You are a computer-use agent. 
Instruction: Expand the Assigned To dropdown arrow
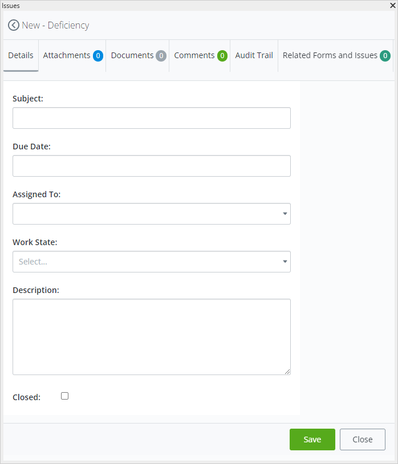click(x=285, y=214)
